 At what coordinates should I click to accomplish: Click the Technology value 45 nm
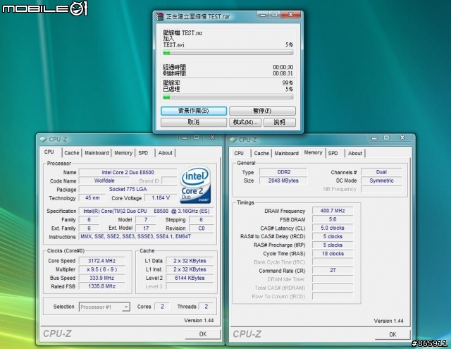click(x=92, y=198)
